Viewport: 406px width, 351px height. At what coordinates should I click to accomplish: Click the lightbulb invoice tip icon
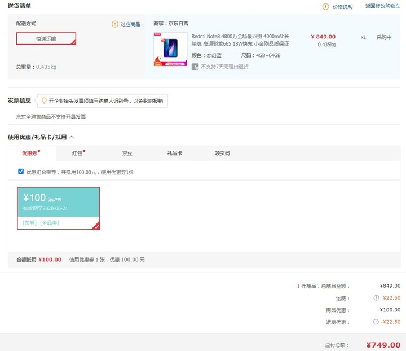pos(44,100)
